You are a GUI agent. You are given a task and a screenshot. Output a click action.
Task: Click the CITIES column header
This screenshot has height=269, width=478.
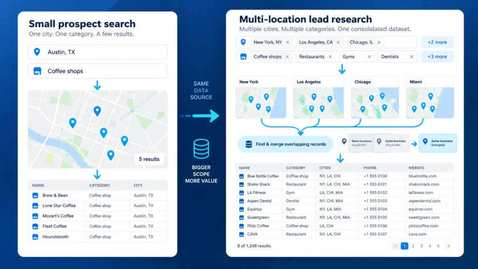click(325, 168)
